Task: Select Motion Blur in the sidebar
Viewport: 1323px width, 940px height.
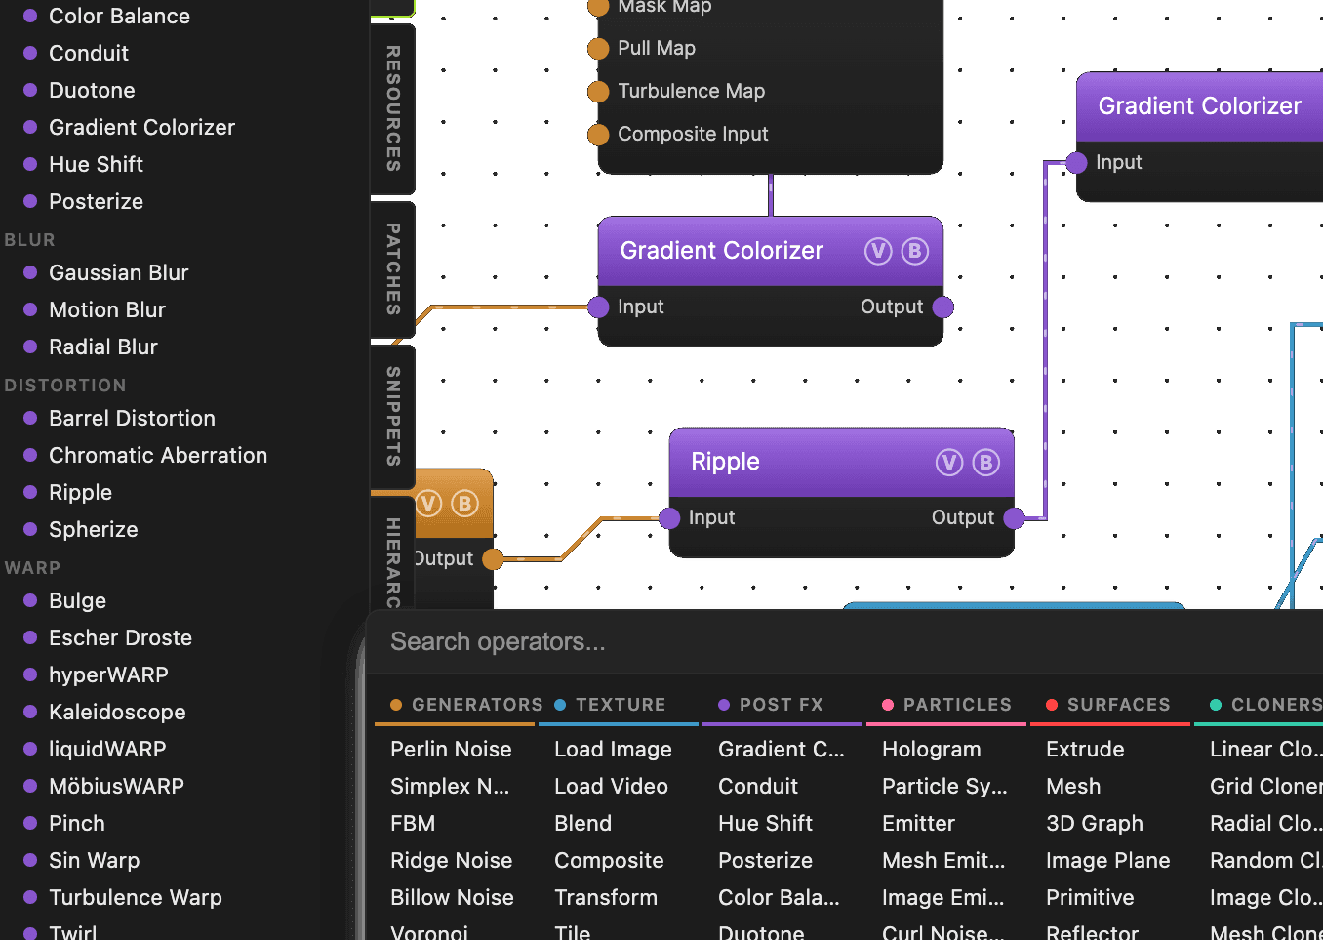Action: (107, 310)
